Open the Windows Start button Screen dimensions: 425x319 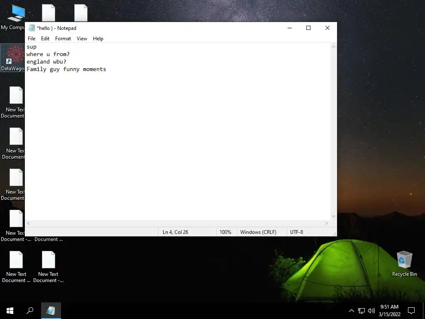coord(10,311)
